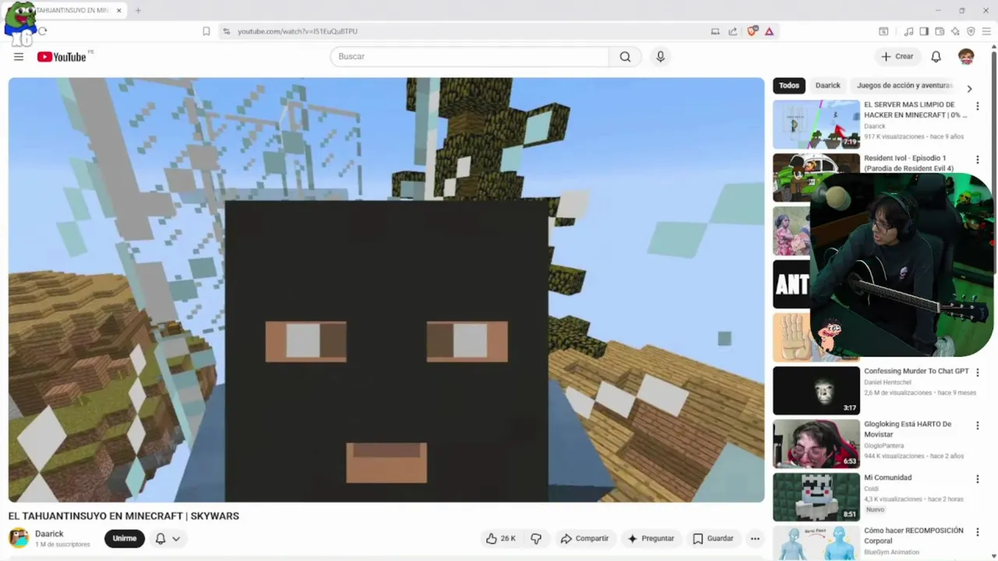Open the account avatar menu
Viewport: 998px width, 561px height.
966,57
